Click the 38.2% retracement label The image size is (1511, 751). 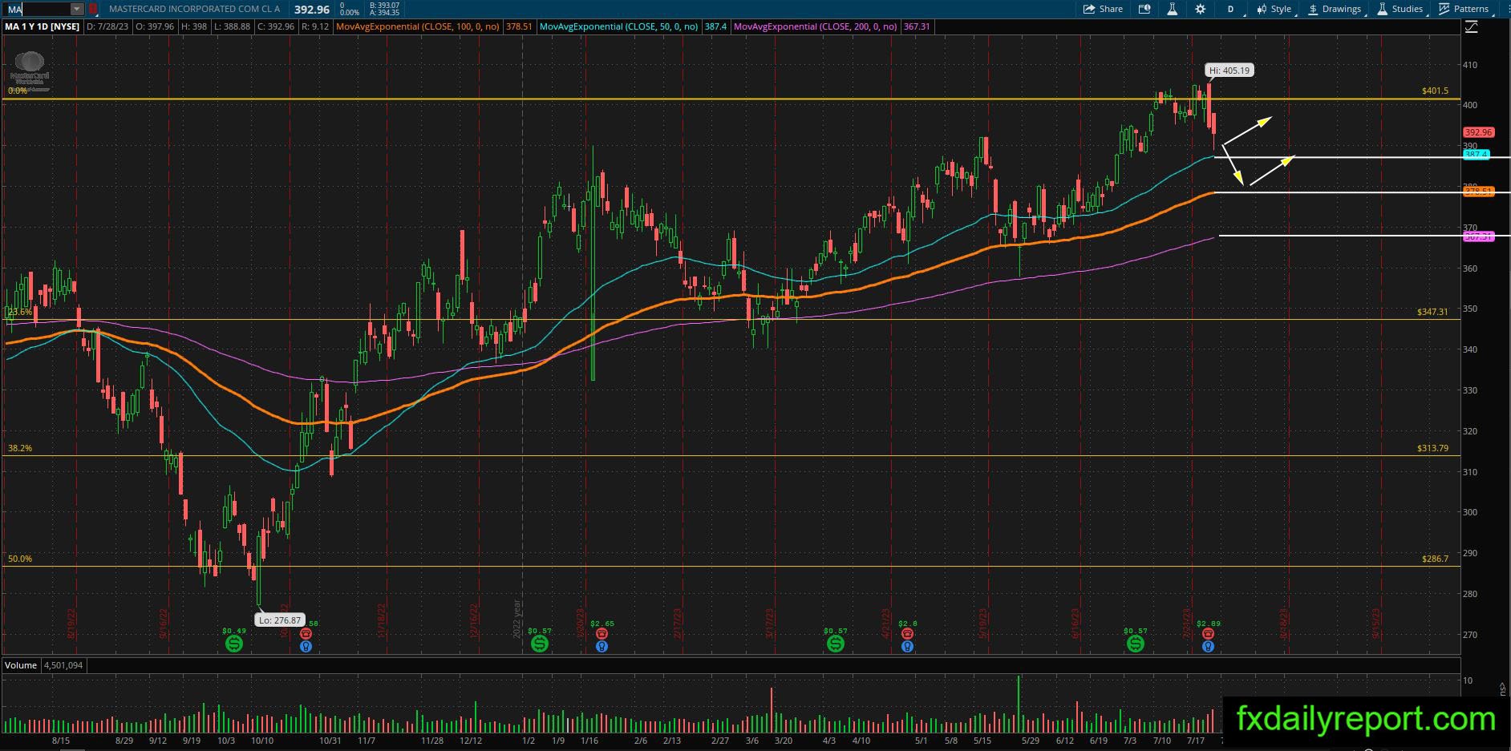20,448
